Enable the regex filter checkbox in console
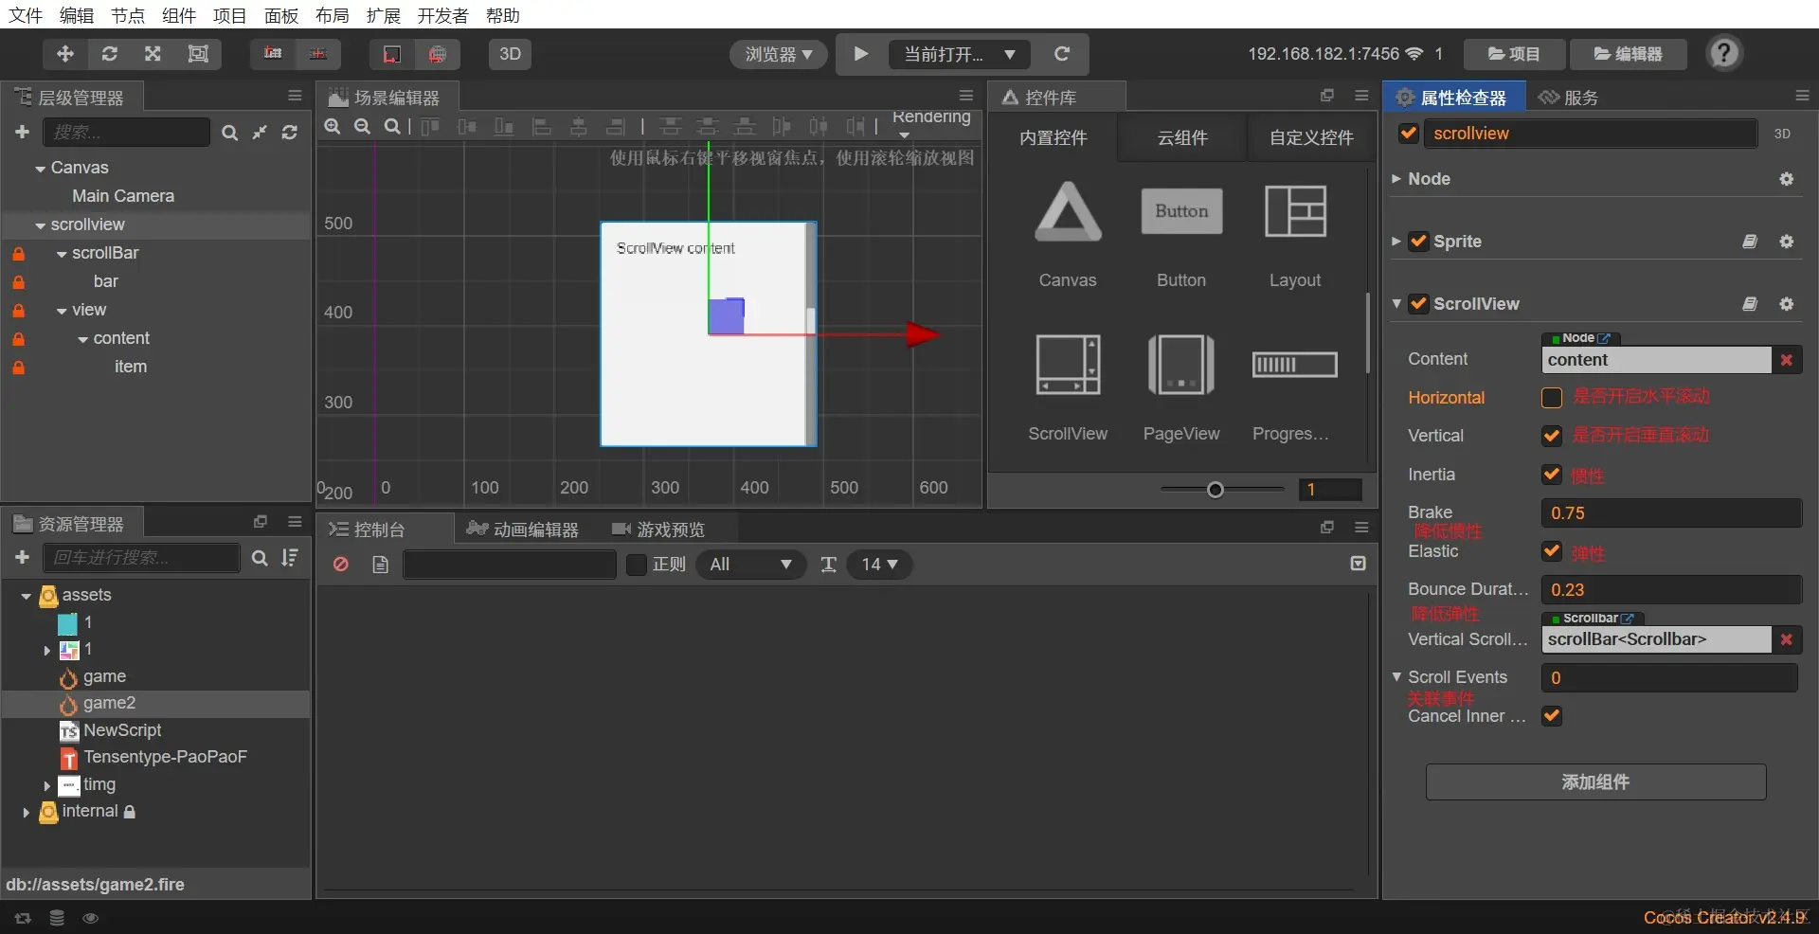This screenshot has height=934, width=1819. tap(637, 565)
